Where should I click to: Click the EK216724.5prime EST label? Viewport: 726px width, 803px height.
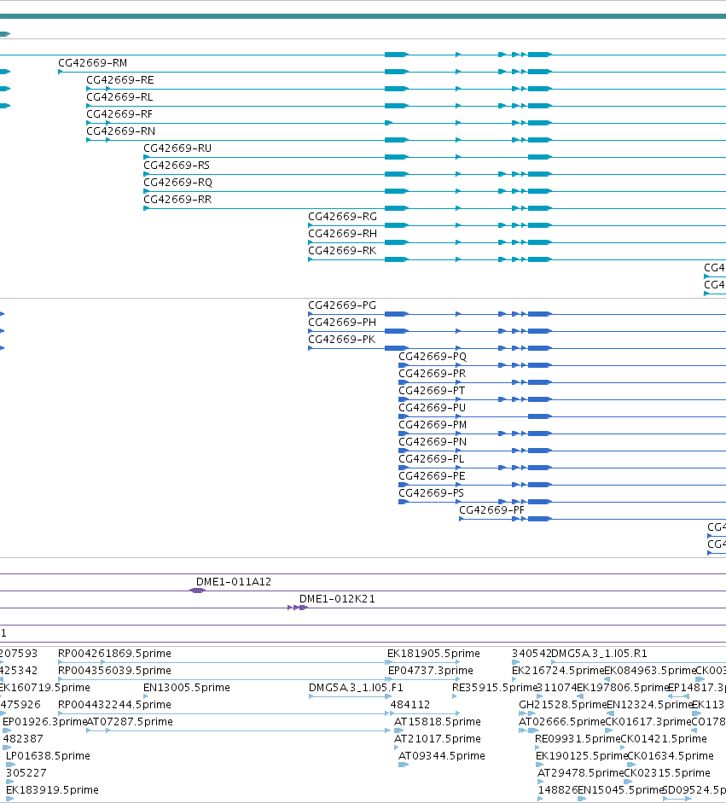click(558, 671)
